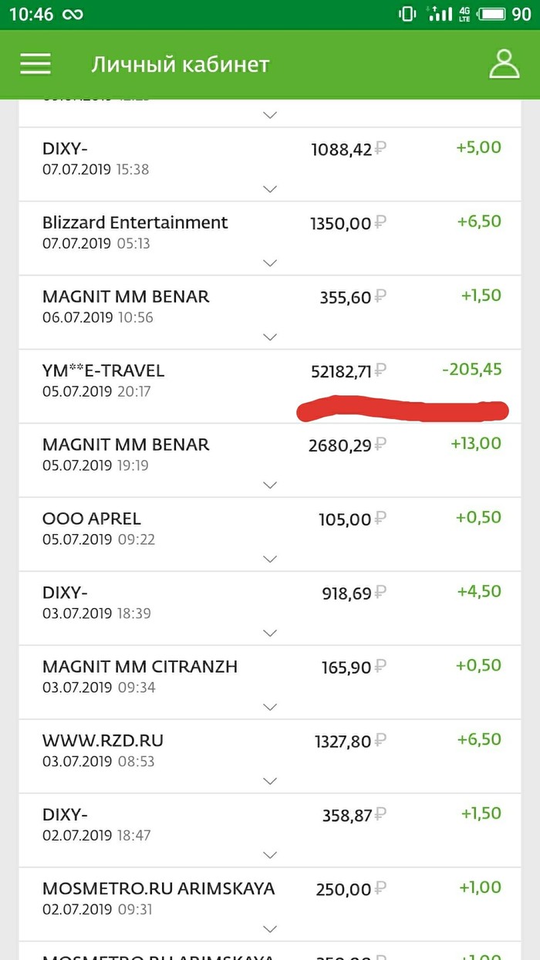Open the YM**E-TRAVEL transaction entry
Image resolution: width=540 pixels, height=960 pixels.
[x=103, y=371]
